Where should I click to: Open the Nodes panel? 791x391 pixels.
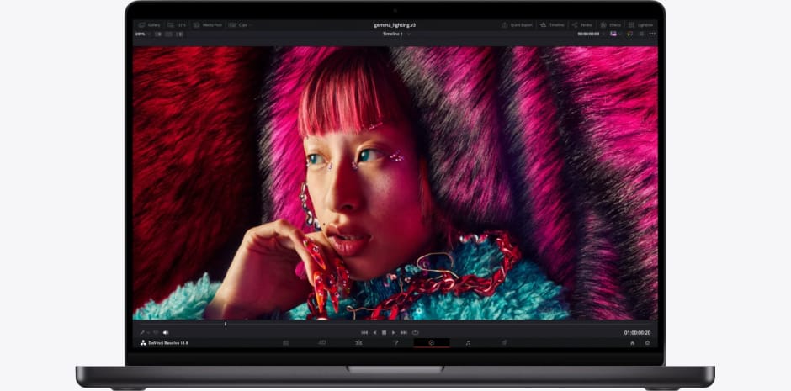point(582,25)
